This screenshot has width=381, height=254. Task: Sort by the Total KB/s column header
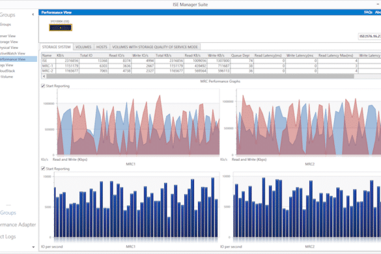[x=169, y=55]
